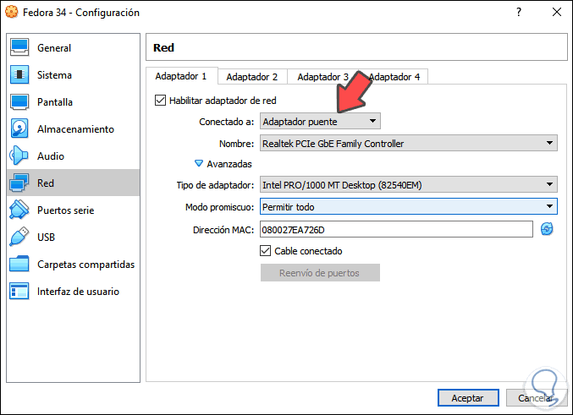Generate a new random MAC address
This screenshot has height=415, width=573.
(x=547, y=229)
